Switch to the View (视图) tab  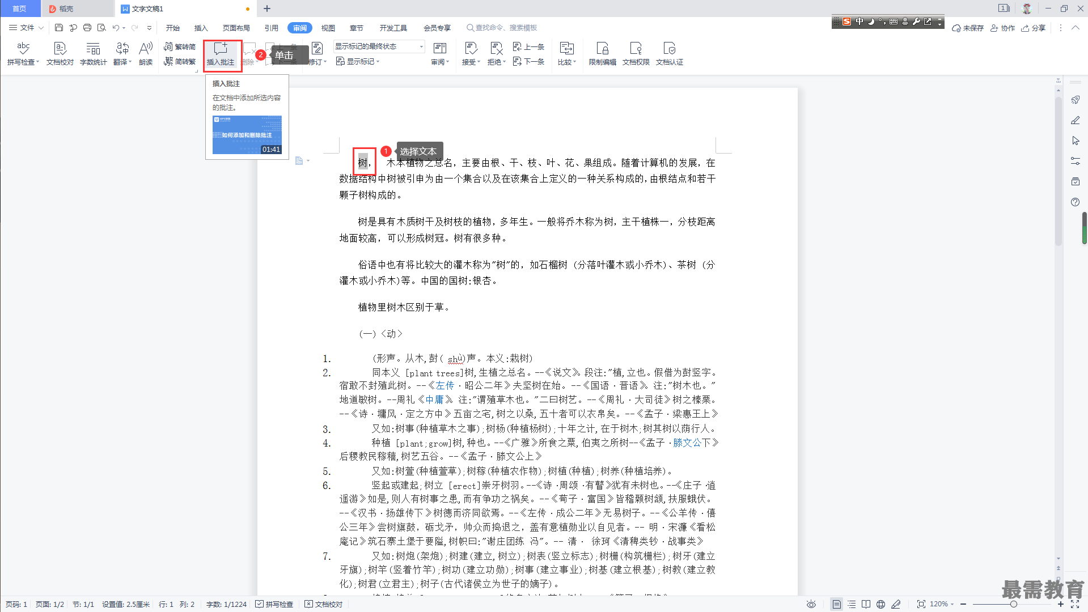click(328, 28)
